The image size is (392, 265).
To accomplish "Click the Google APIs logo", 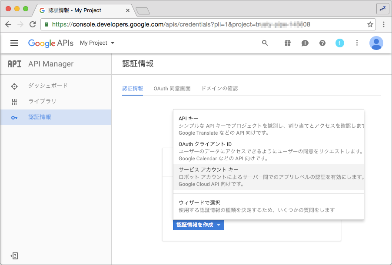I will tap(51, 43).
